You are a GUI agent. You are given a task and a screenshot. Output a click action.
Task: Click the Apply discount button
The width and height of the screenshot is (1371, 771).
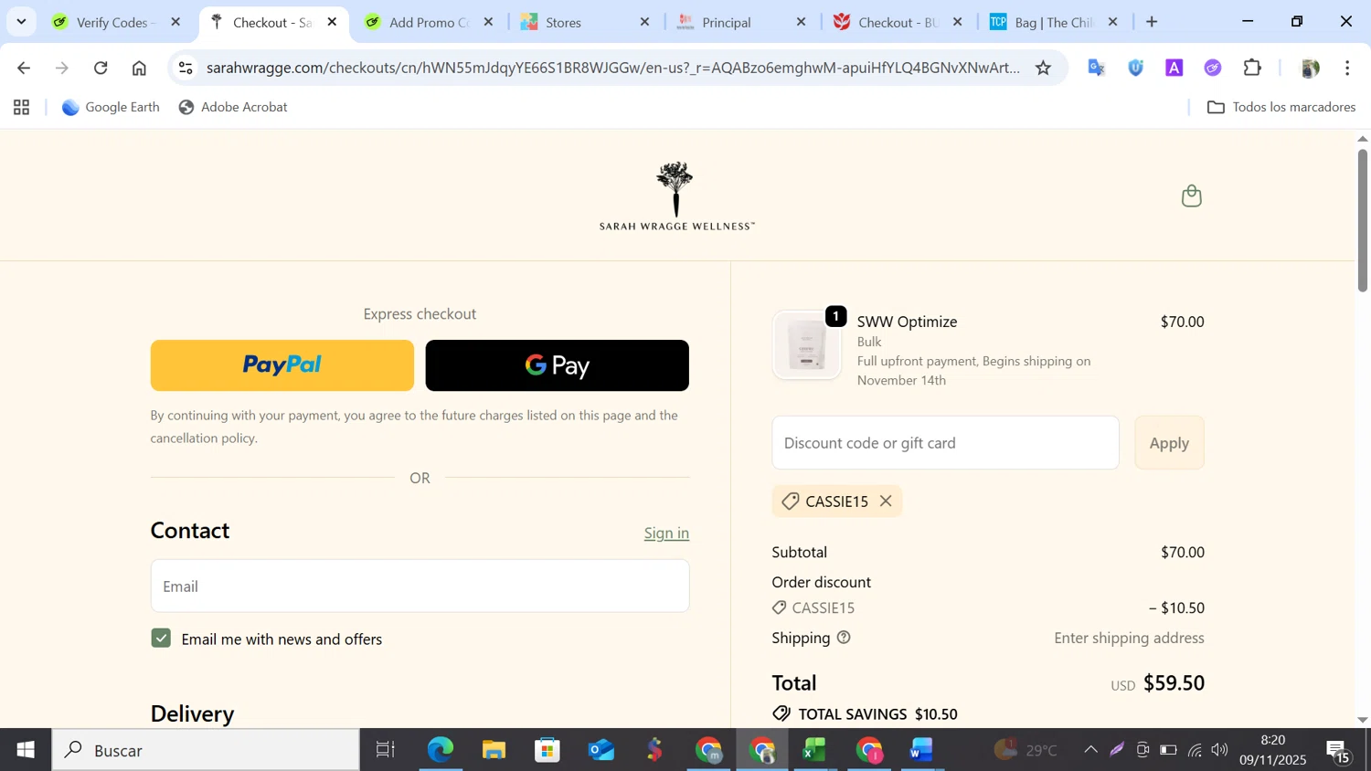pyautogui.click(x=1169, y=443)
